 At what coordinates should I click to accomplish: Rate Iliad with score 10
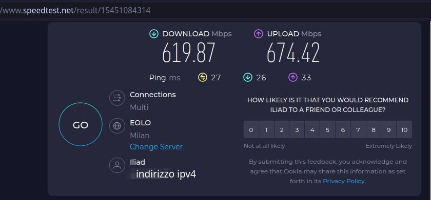(x=404, y=129)
